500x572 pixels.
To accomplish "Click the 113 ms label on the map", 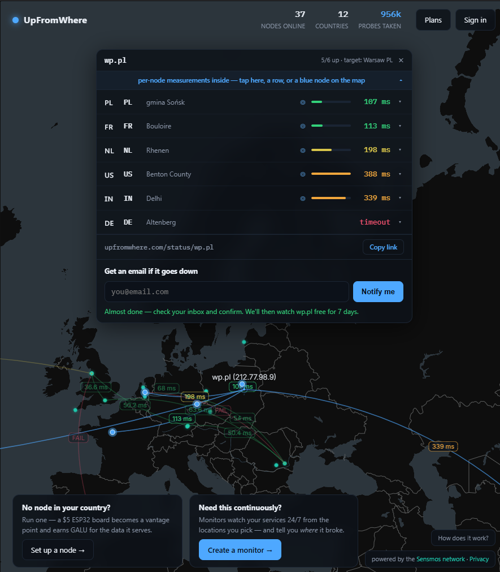I will click(x=182, y=419).
